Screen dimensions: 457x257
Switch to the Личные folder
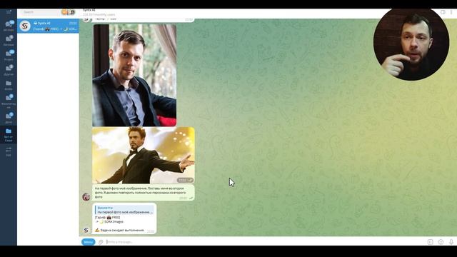point(9,40)
